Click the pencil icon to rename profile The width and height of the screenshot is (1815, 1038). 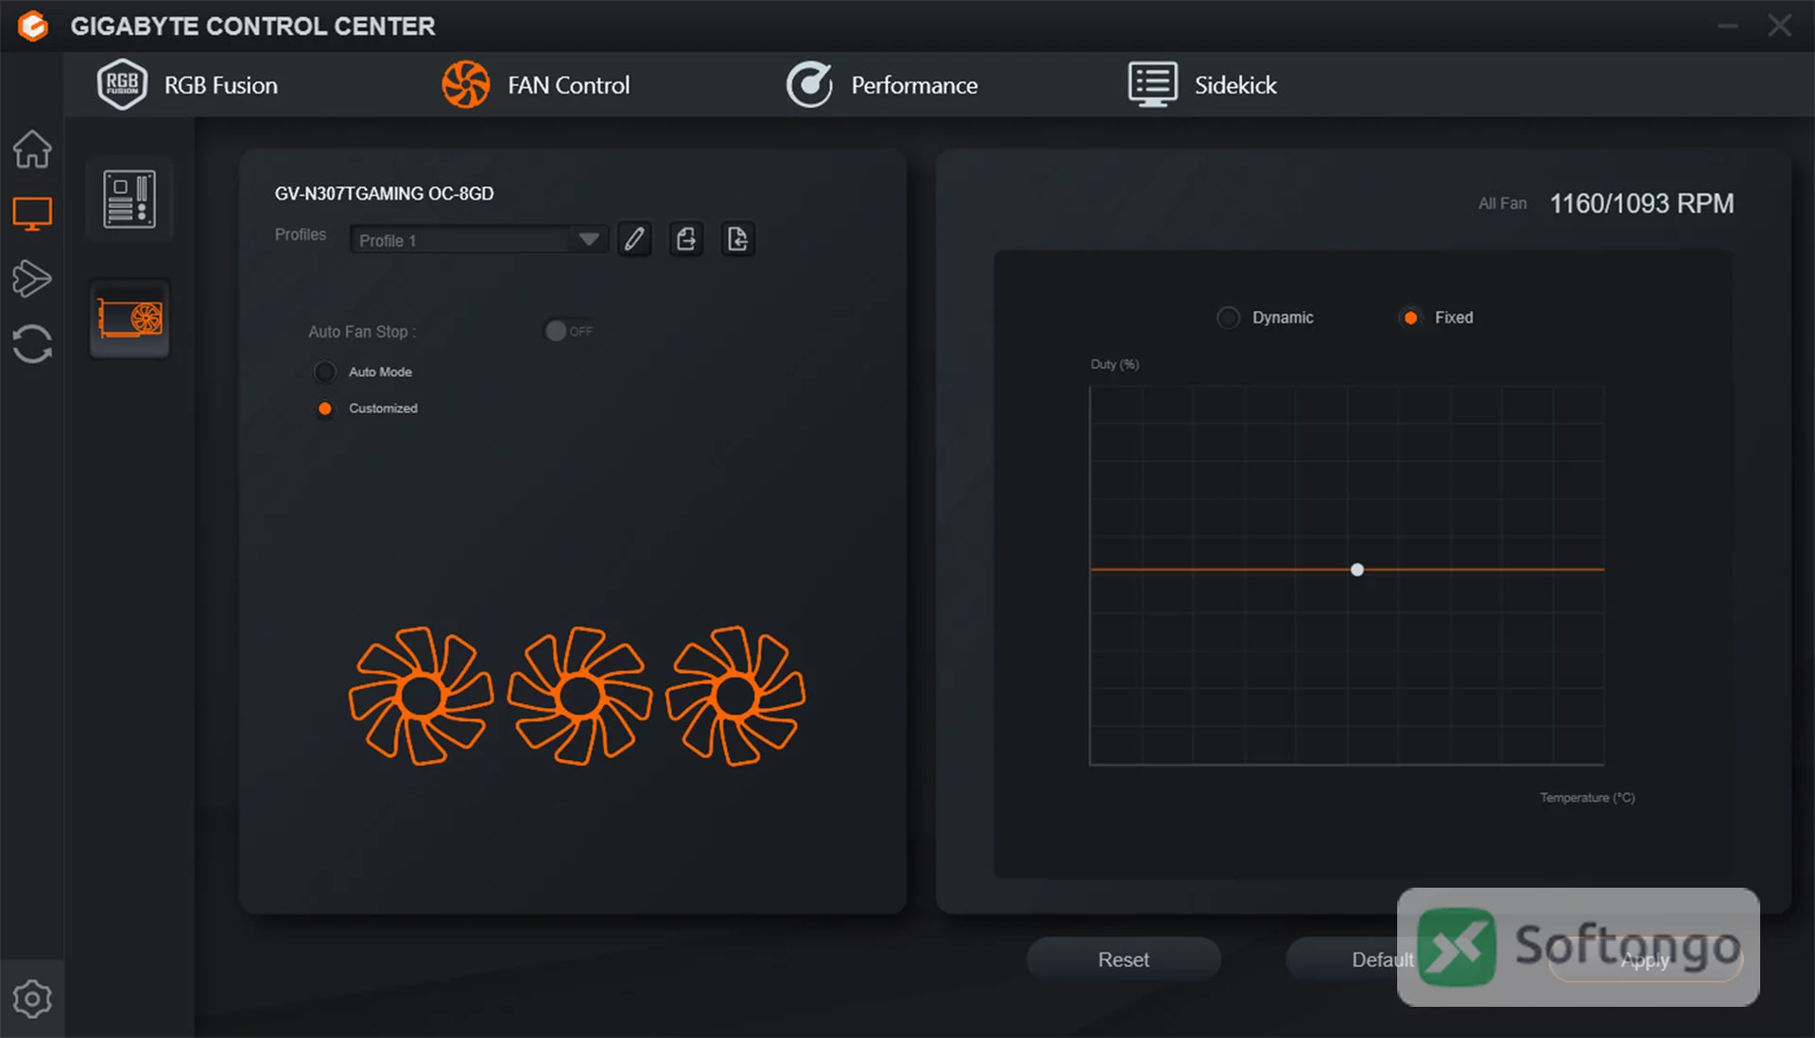[635, 239]
